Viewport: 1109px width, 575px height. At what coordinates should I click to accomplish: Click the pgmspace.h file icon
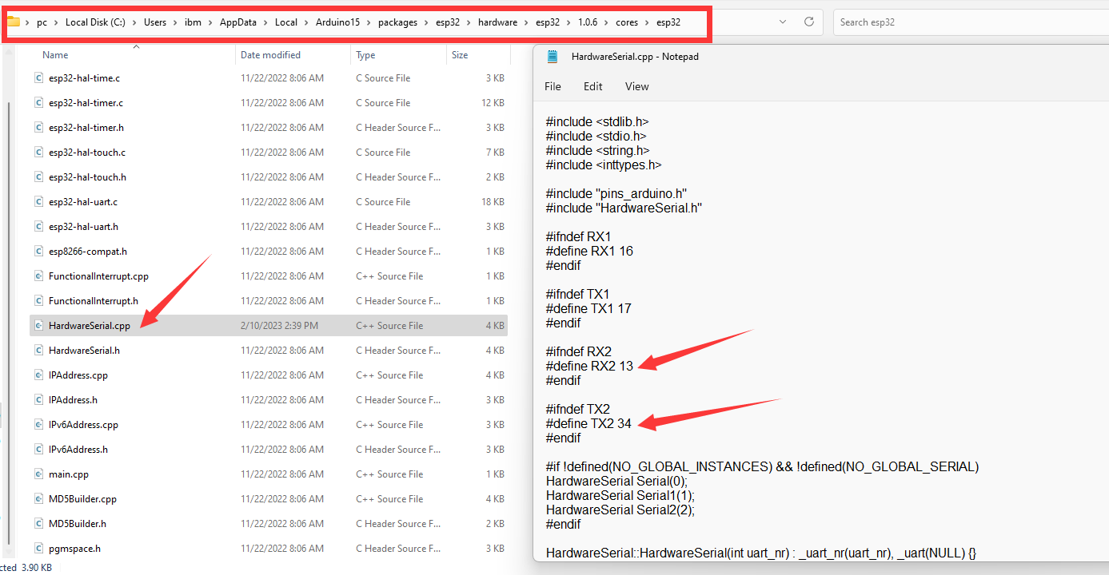pyautogui.click(x=38, y=549)
